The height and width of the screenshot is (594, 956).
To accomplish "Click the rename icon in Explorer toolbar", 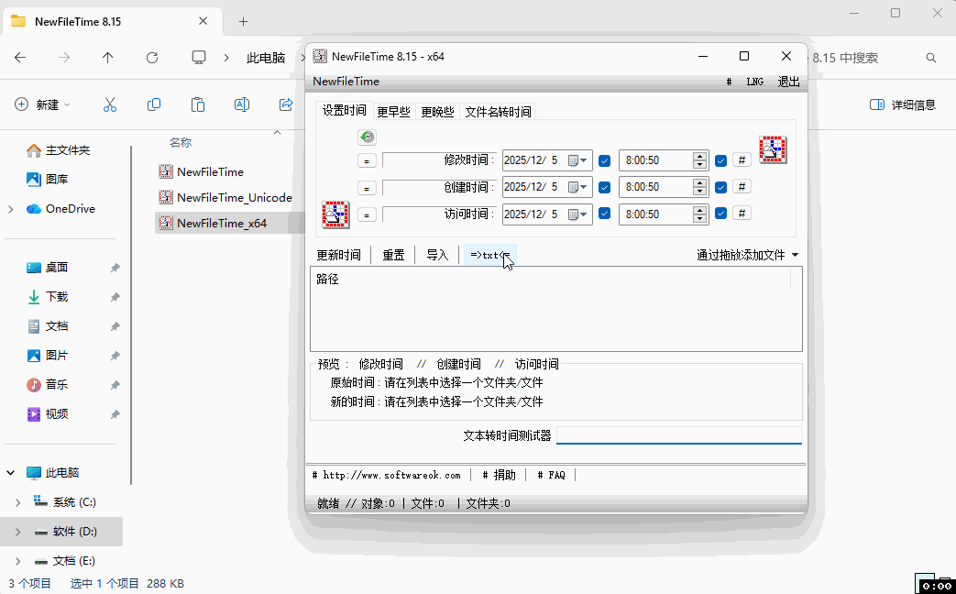I will (x=242, y=104).
